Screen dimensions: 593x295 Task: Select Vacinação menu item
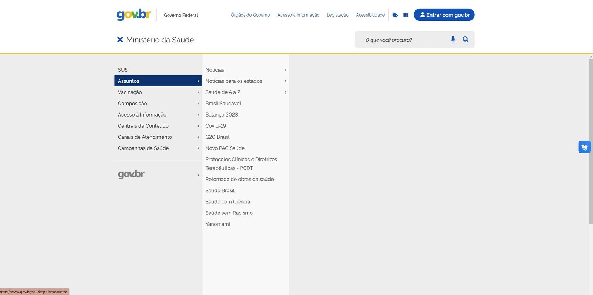tap(158, 92)
